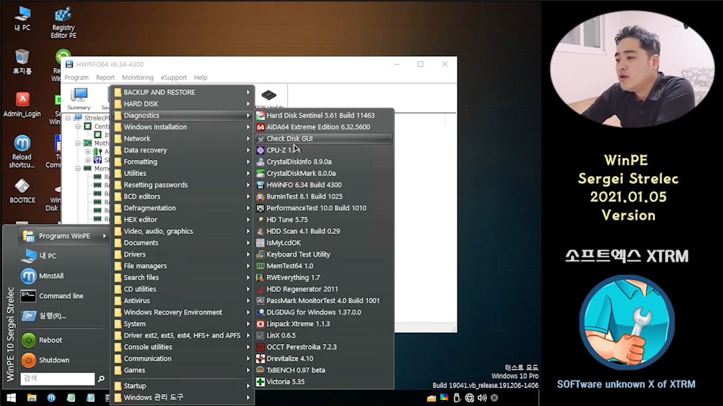Launch Victoria 5.35
This screenshot has width=723, height=406.
pos(323,381)
